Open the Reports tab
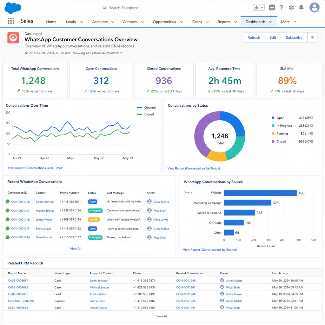325x325 pixels. pos(224,22)
